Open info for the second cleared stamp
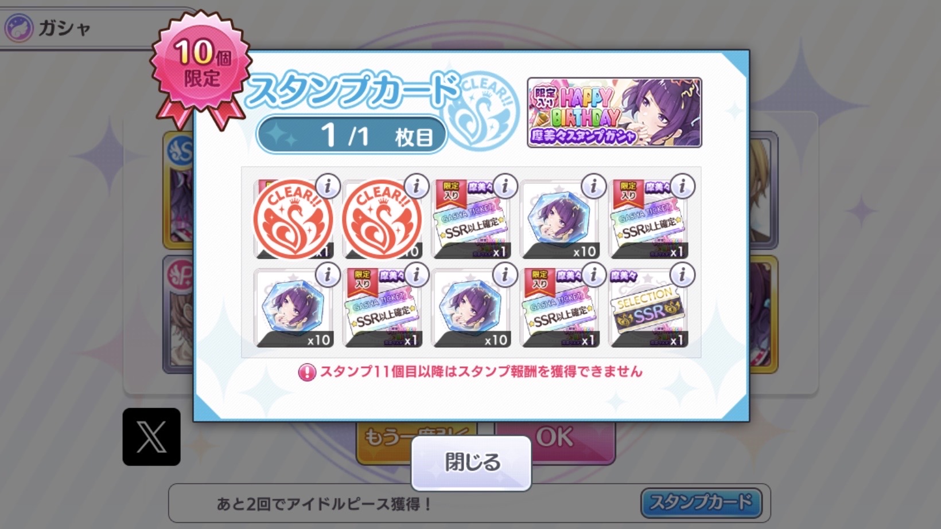This screenshot has height=529, width=941. click(x=416, y=186)
